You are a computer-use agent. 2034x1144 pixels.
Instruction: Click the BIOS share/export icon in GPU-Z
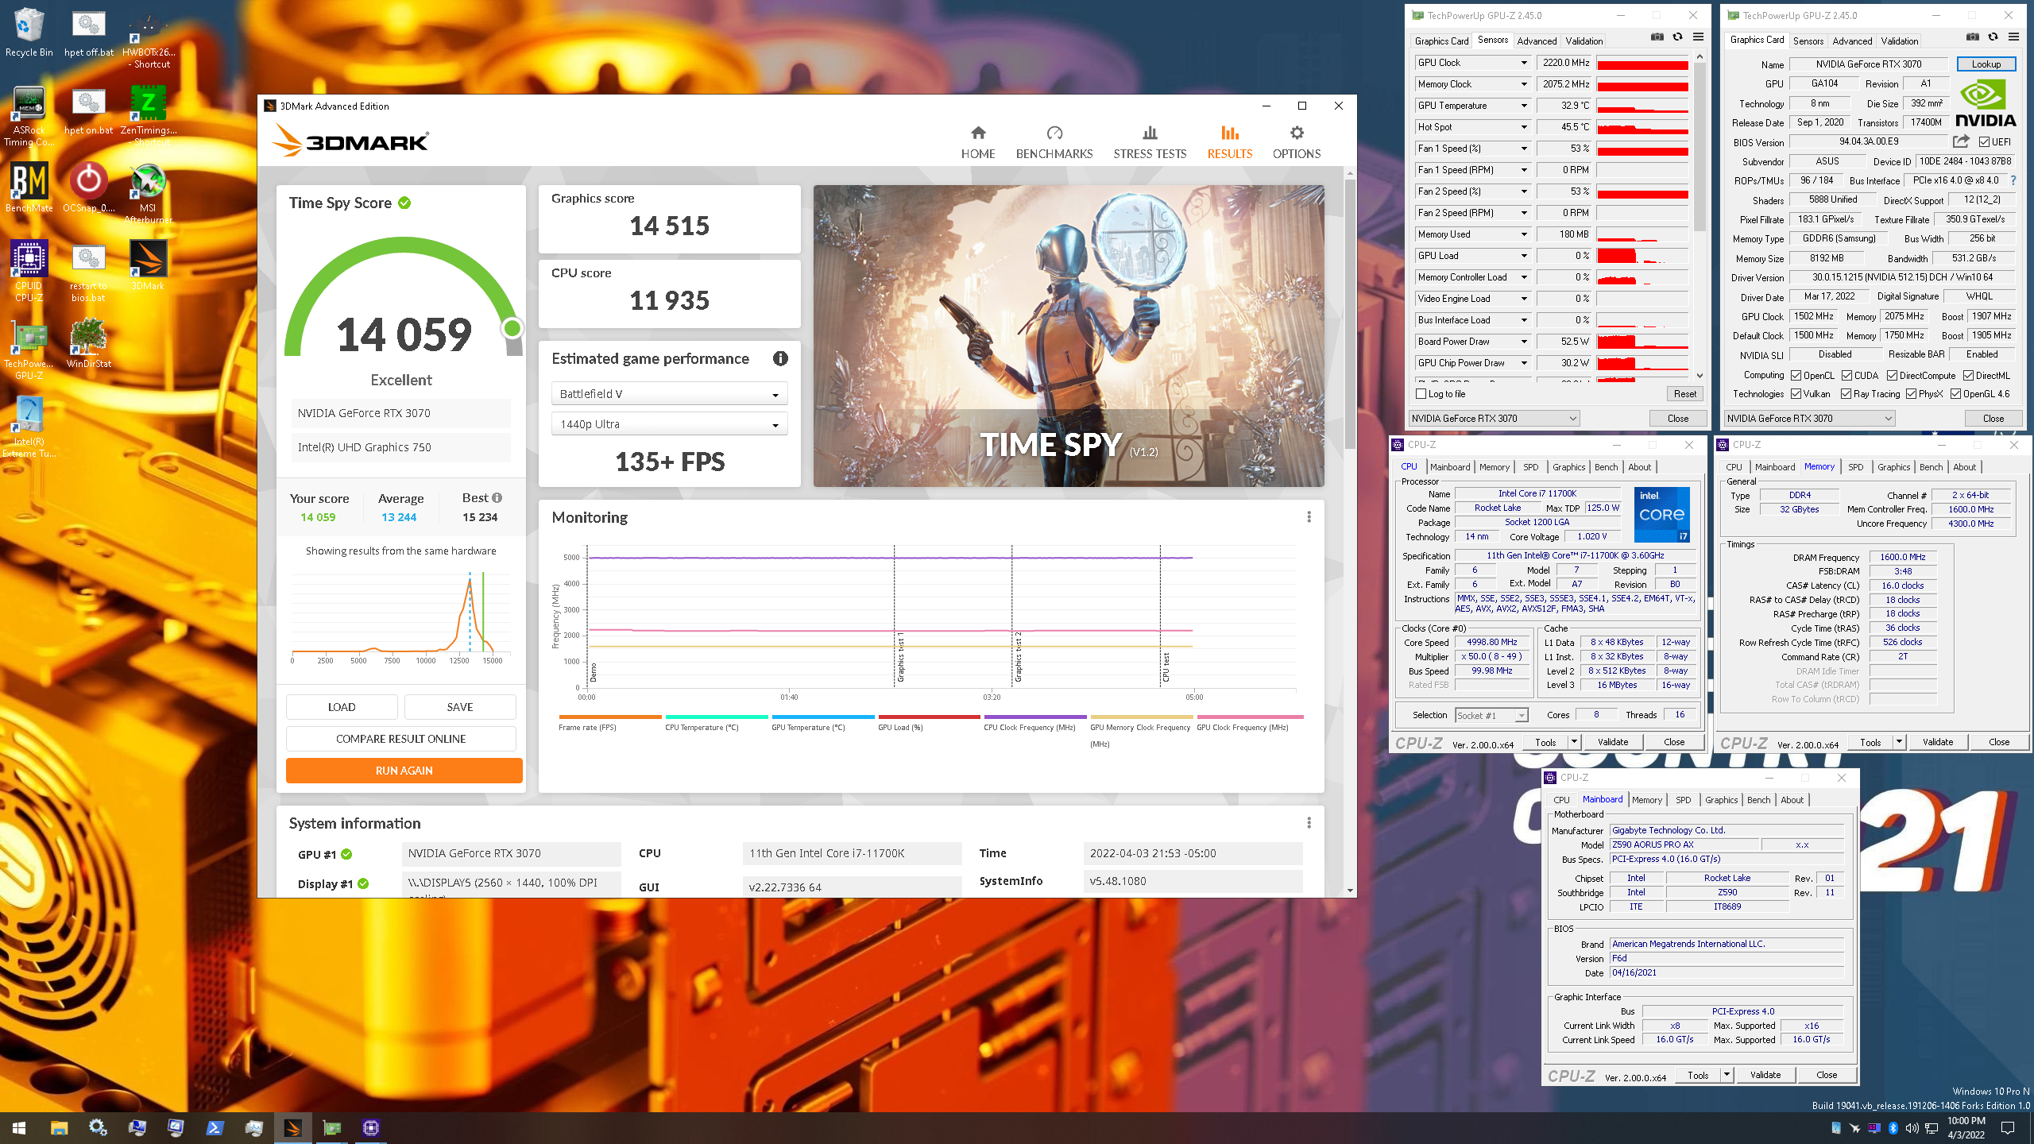coord(1961,141)
